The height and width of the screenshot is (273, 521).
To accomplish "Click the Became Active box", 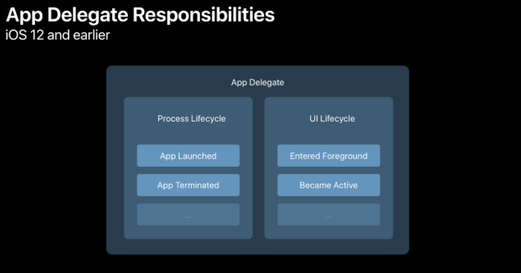I will pos(329,185).
